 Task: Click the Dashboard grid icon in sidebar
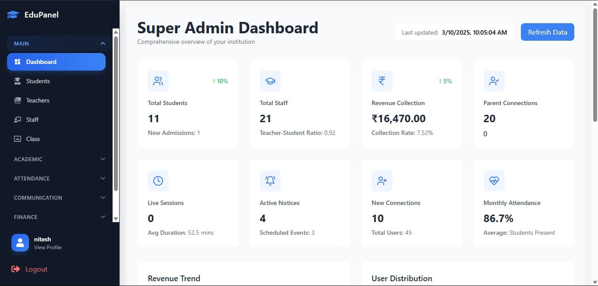coord(18,62)
